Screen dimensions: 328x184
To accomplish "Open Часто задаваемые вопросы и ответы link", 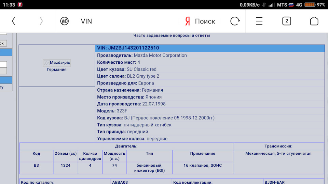I will tap(172, 35).
